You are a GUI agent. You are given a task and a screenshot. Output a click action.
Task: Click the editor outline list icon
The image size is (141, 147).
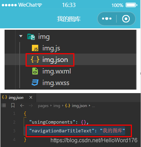(x=4, y=105)
